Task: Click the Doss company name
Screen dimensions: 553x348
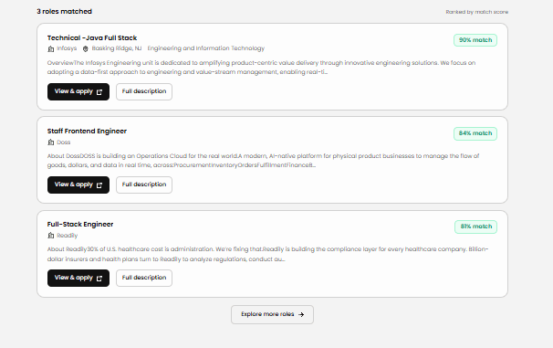Action: tap(64, 142)
